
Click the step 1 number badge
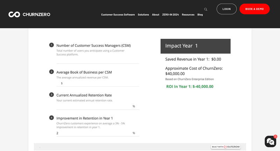click(51, 45)
